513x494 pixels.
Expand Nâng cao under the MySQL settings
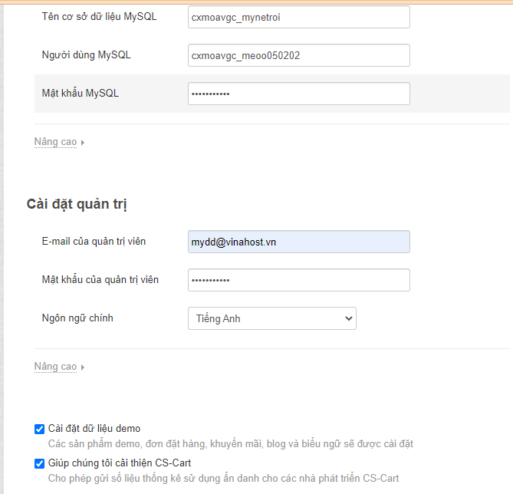[x=55, y=142]
